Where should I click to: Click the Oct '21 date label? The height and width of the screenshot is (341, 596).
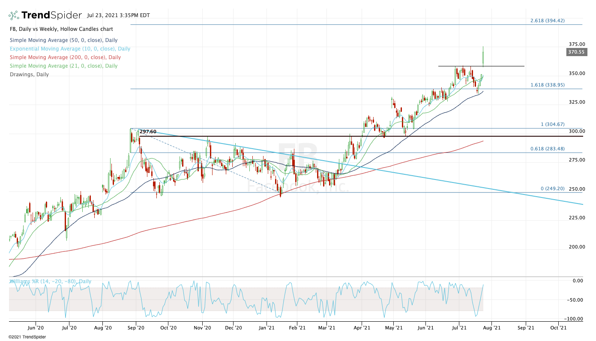tap(558, 328)
